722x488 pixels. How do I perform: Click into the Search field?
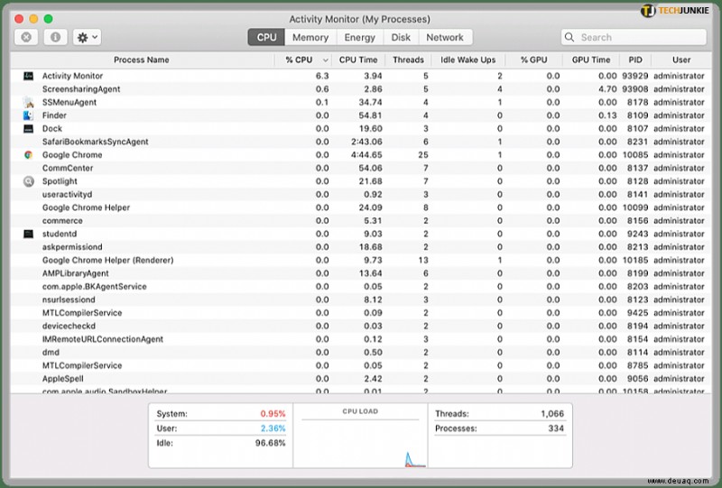click(634, 37)
